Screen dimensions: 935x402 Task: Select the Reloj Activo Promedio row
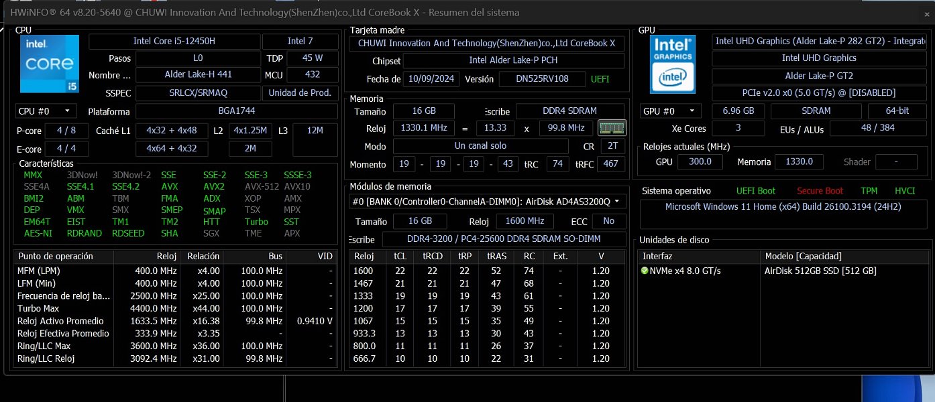tap(175, 321)
